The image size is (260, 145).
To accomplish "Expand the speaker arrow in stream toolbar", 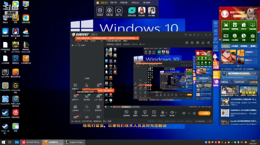I will coord(176,113).
